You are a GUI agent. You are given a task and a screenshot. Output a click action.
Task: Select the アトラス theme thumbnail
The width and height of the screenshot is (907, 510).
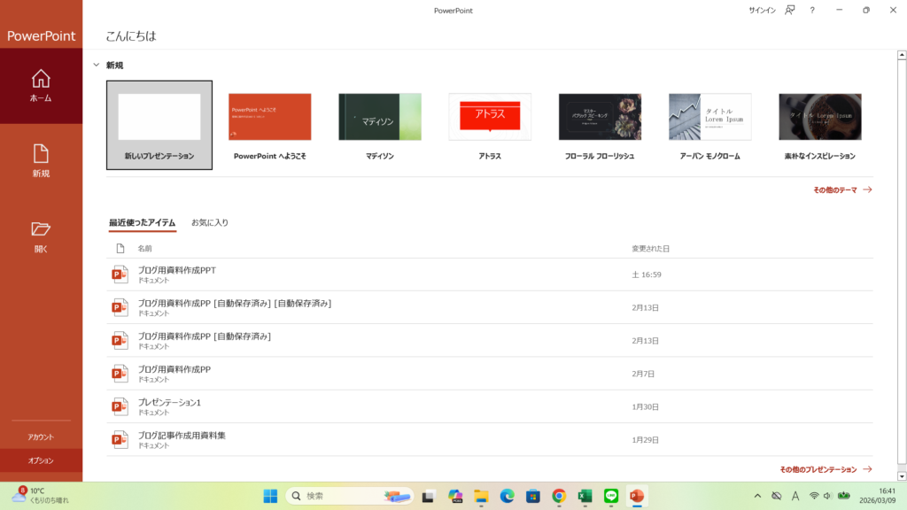[490, 117]
